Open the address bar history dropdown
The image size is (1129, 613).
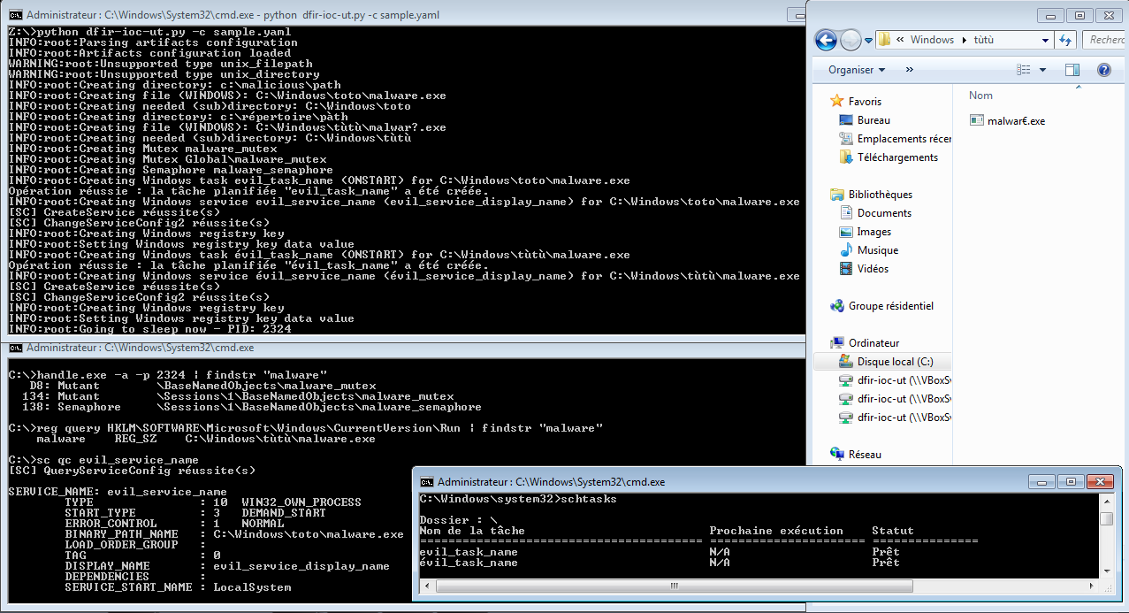pos(1045,40)
